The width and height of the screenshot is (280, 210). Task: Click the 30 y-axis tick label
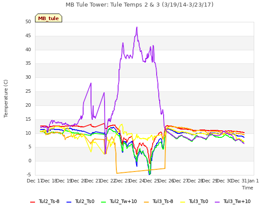click(x=28, y=77)
